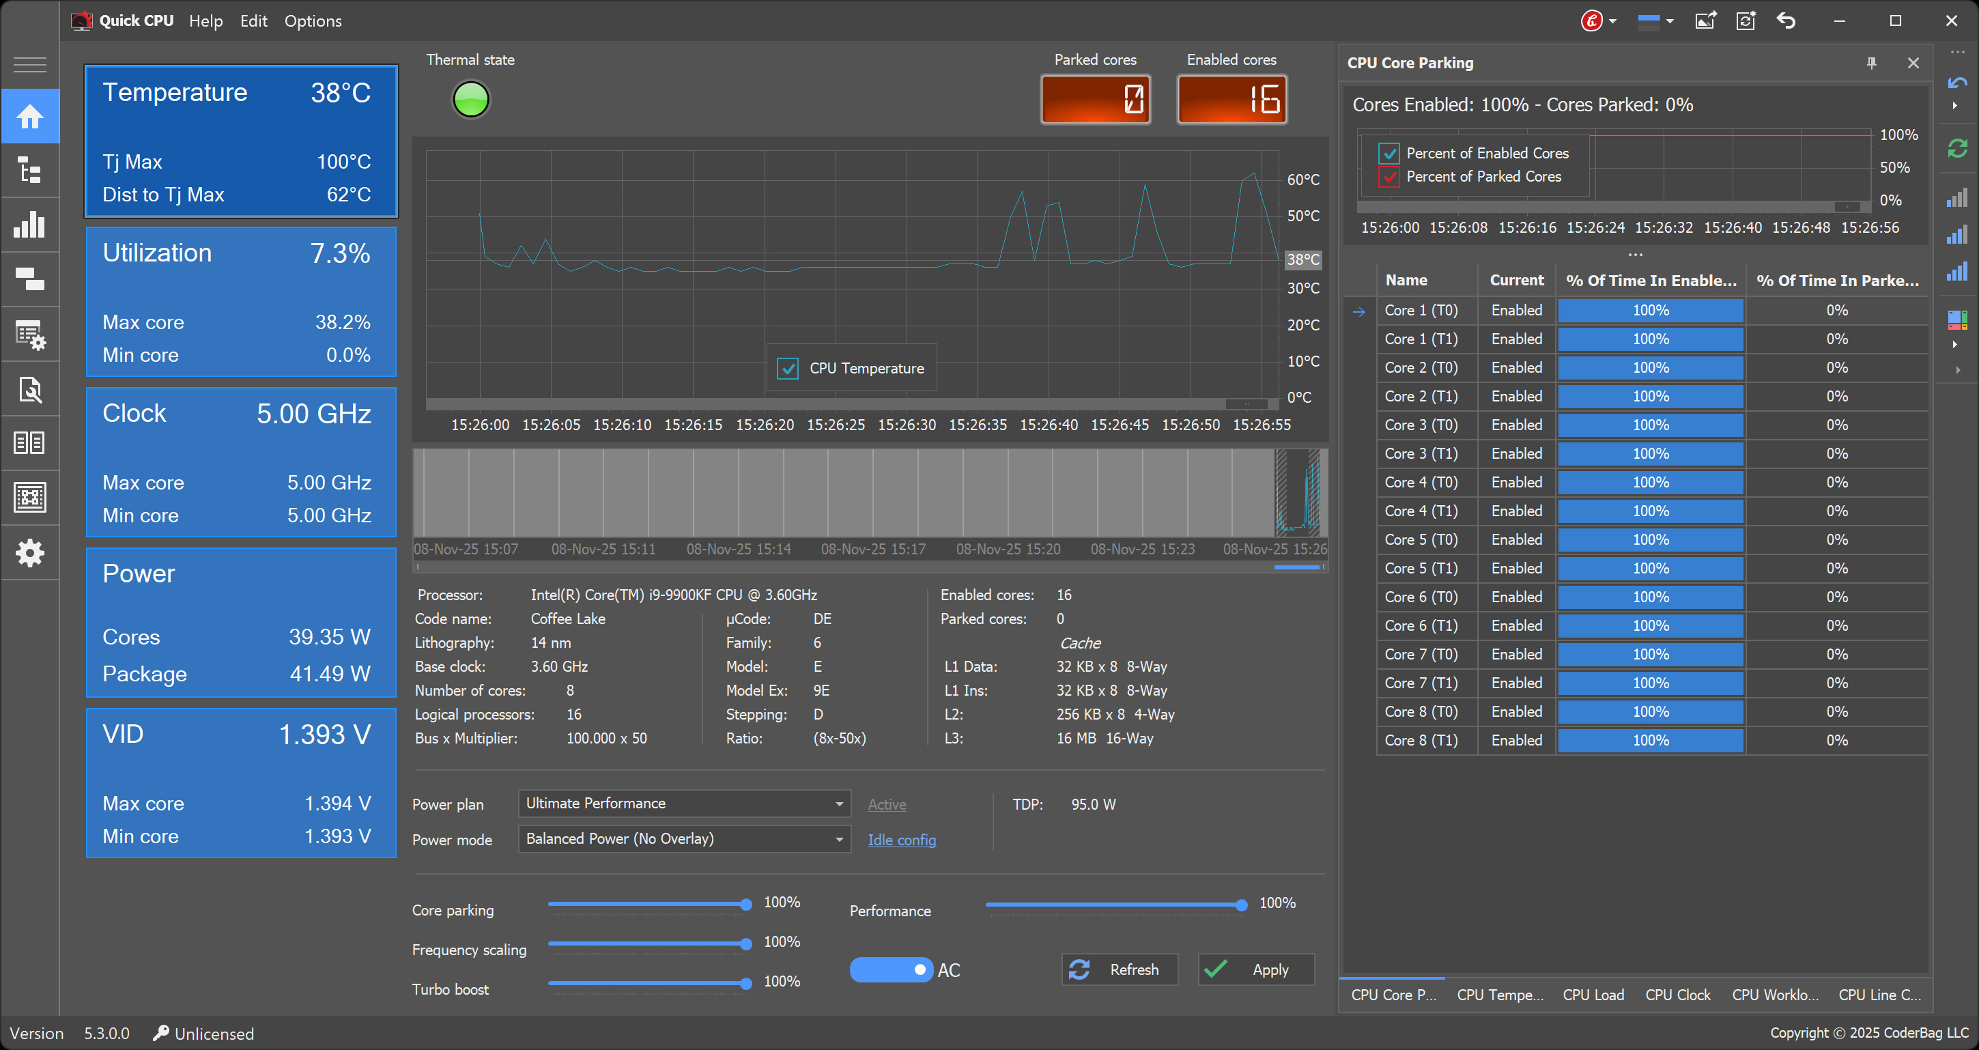This screenshot has width=1979, height=1050.
Task: Open the Idle config link
Action: tap(901, 840)
